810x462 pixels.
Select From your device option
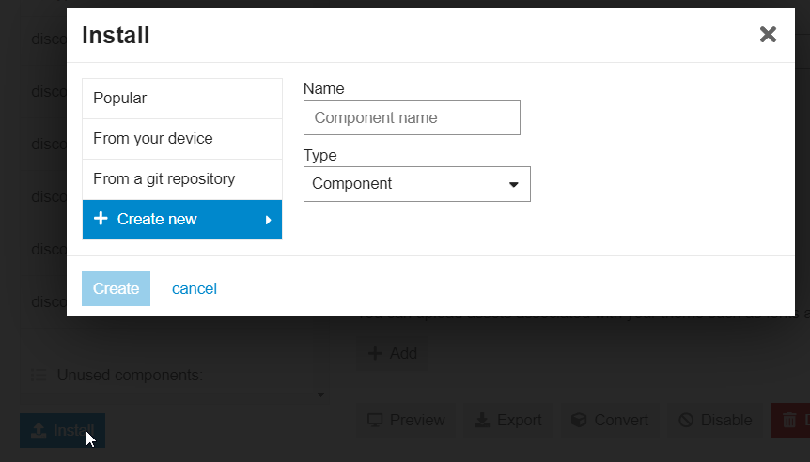[182, 139]
